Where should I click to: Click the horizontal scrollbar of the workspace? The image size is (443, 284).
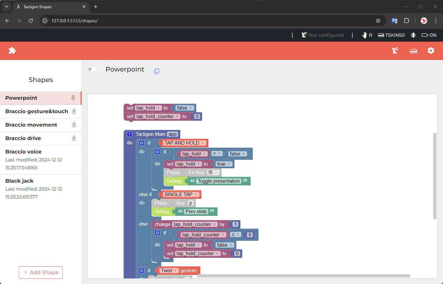pos(303,276)
